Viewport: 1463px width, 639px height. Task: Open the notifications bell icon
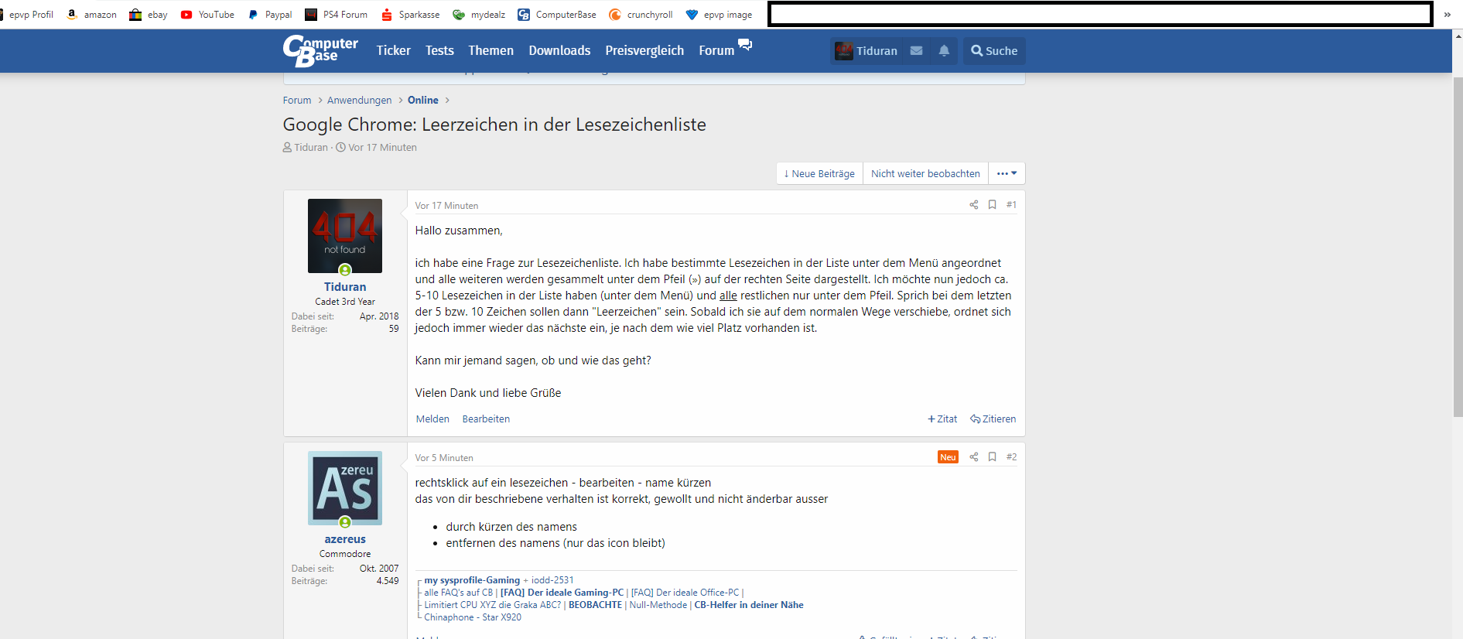coord(944,51)
